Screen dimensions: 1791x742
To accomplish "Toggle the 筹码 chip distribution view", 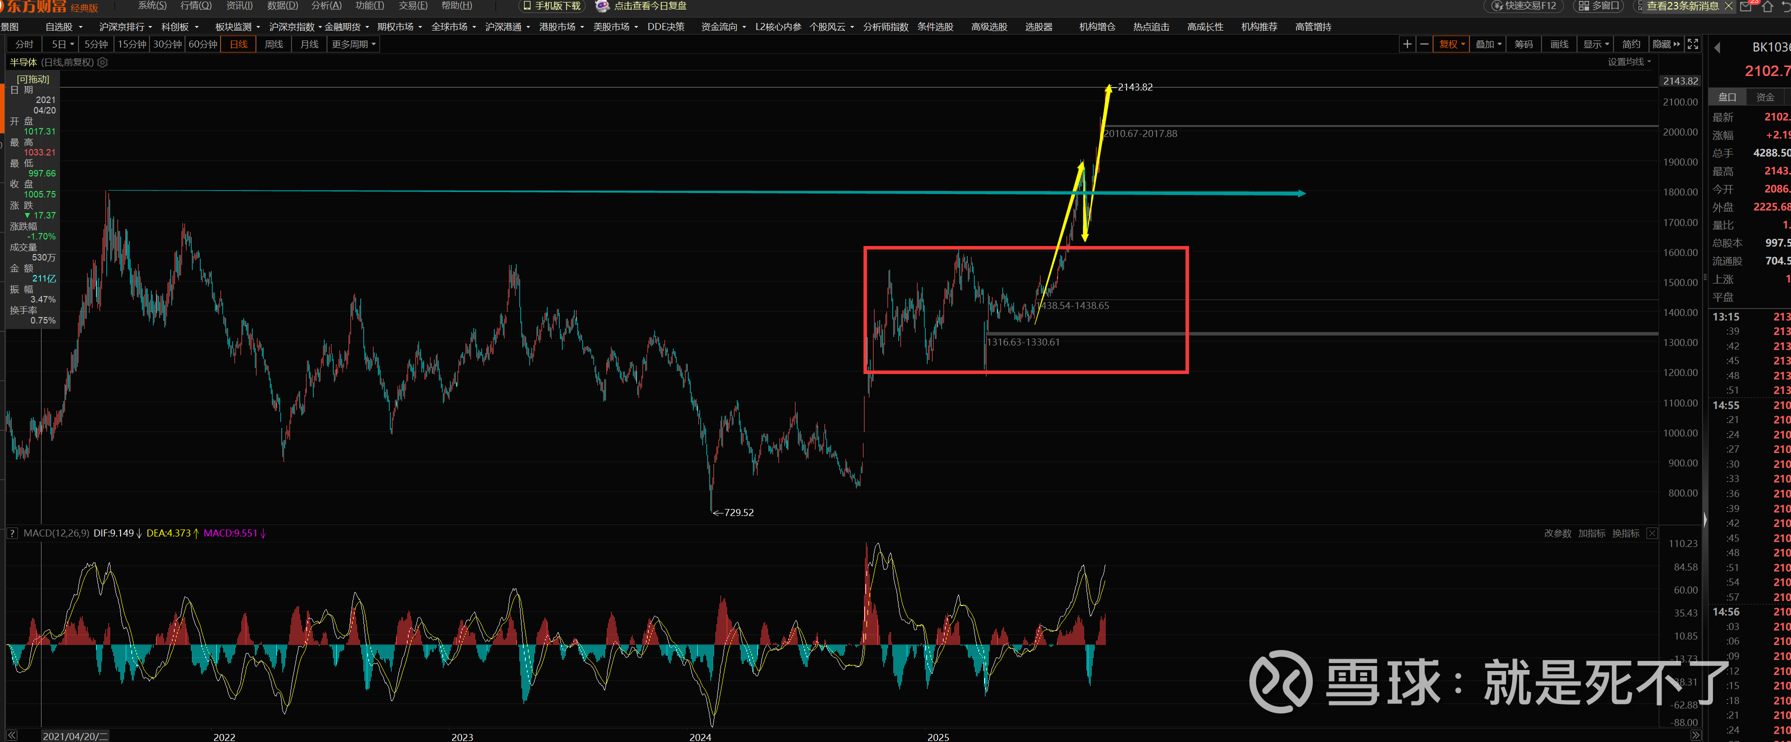I will pyautogui.click(x=1523, y=44).
